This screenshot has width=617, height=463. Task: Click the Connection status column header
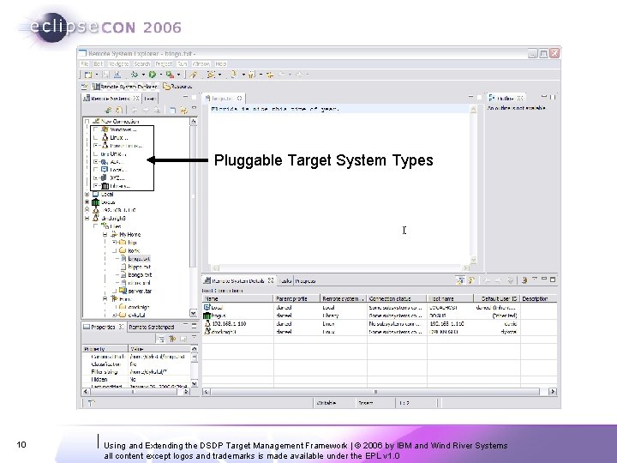(x=397, y=299)
